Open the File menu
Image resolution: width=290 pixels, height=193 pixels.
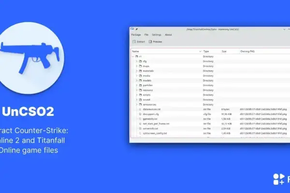[x=146, y=35]
